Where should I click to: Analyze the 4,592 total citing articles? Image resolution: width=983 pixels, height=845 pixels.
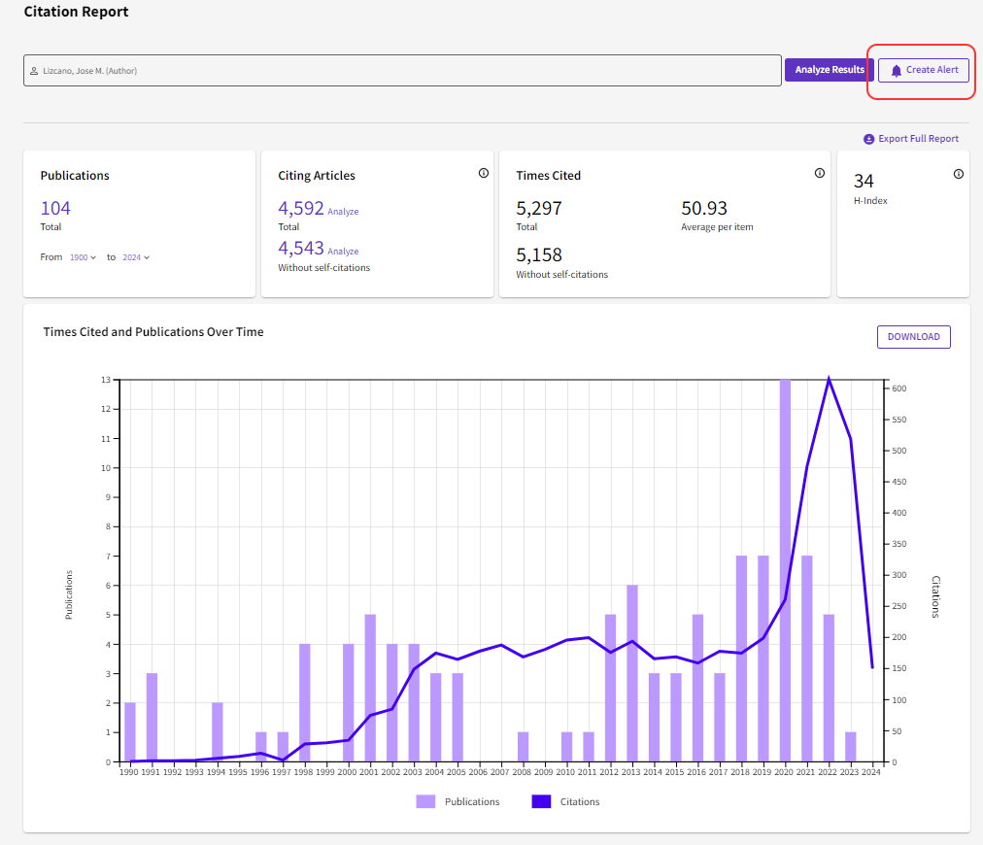(343, 212)
